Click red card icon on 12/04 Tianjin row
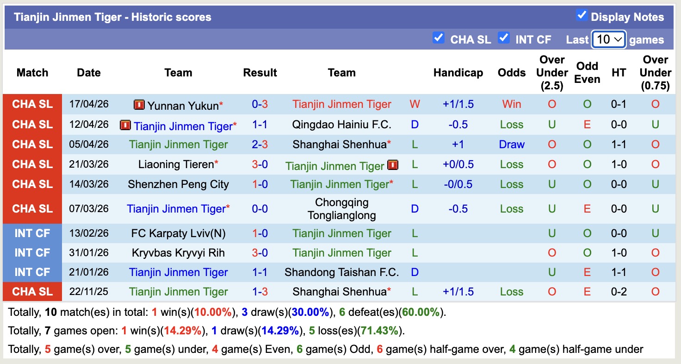This screenshot has width=681, height=364. pyautogui.click(x=126, y=124)
